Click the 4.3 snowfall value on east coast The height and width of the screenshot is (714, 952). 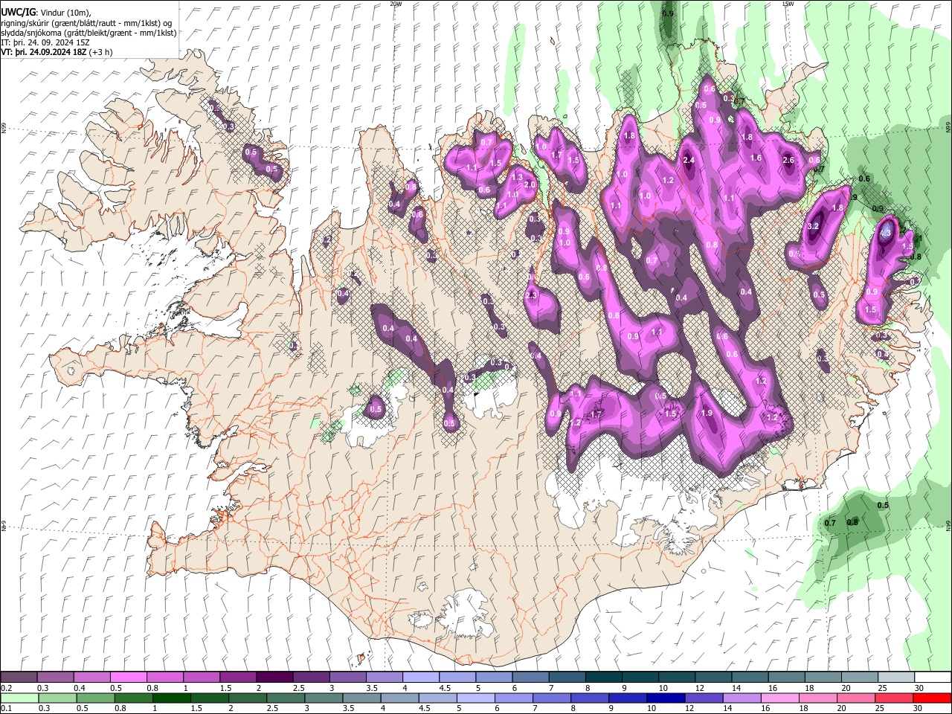885,233
